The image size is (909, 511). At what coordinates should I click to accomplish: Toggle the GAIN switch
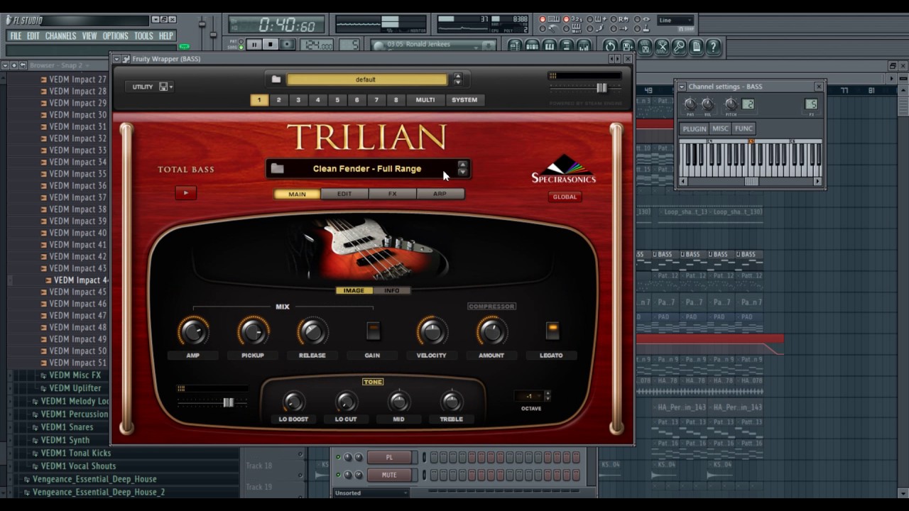pyautogui.click(x=373, y=330)
